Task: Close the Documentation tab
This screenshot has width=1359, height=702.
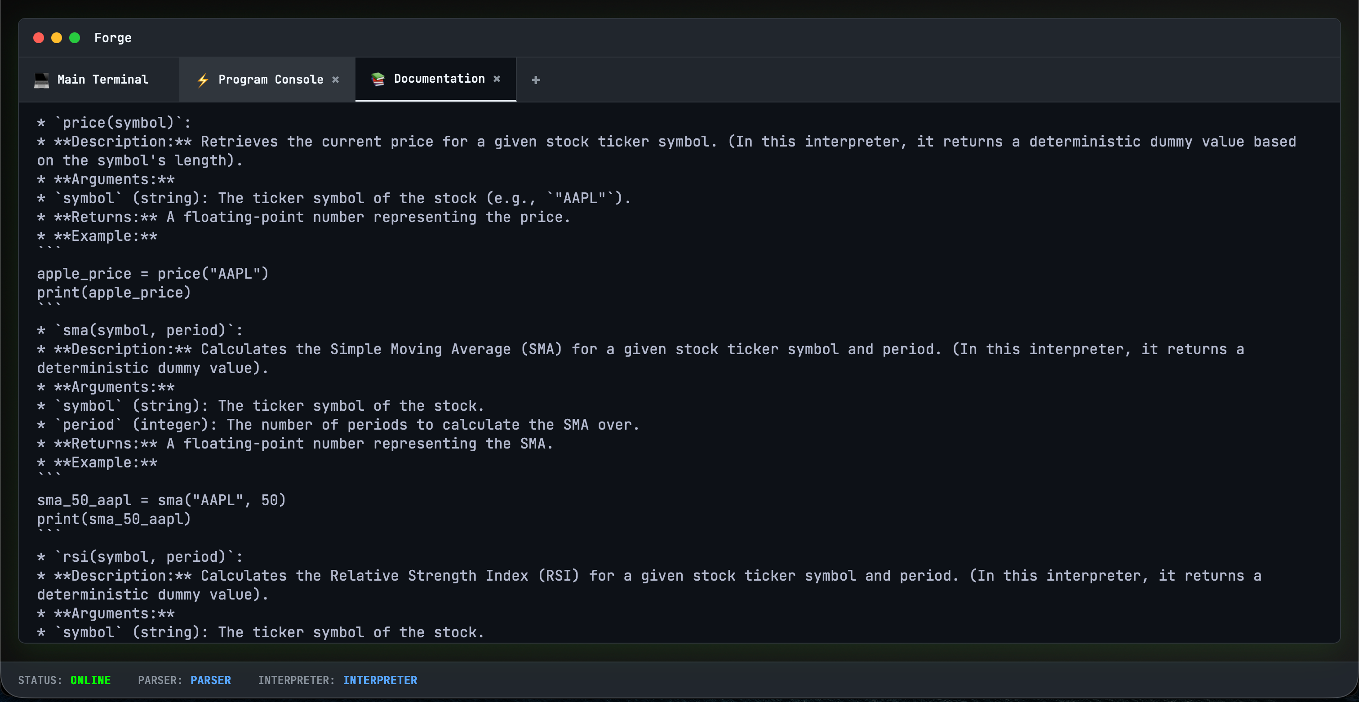Action: [497, 79]
